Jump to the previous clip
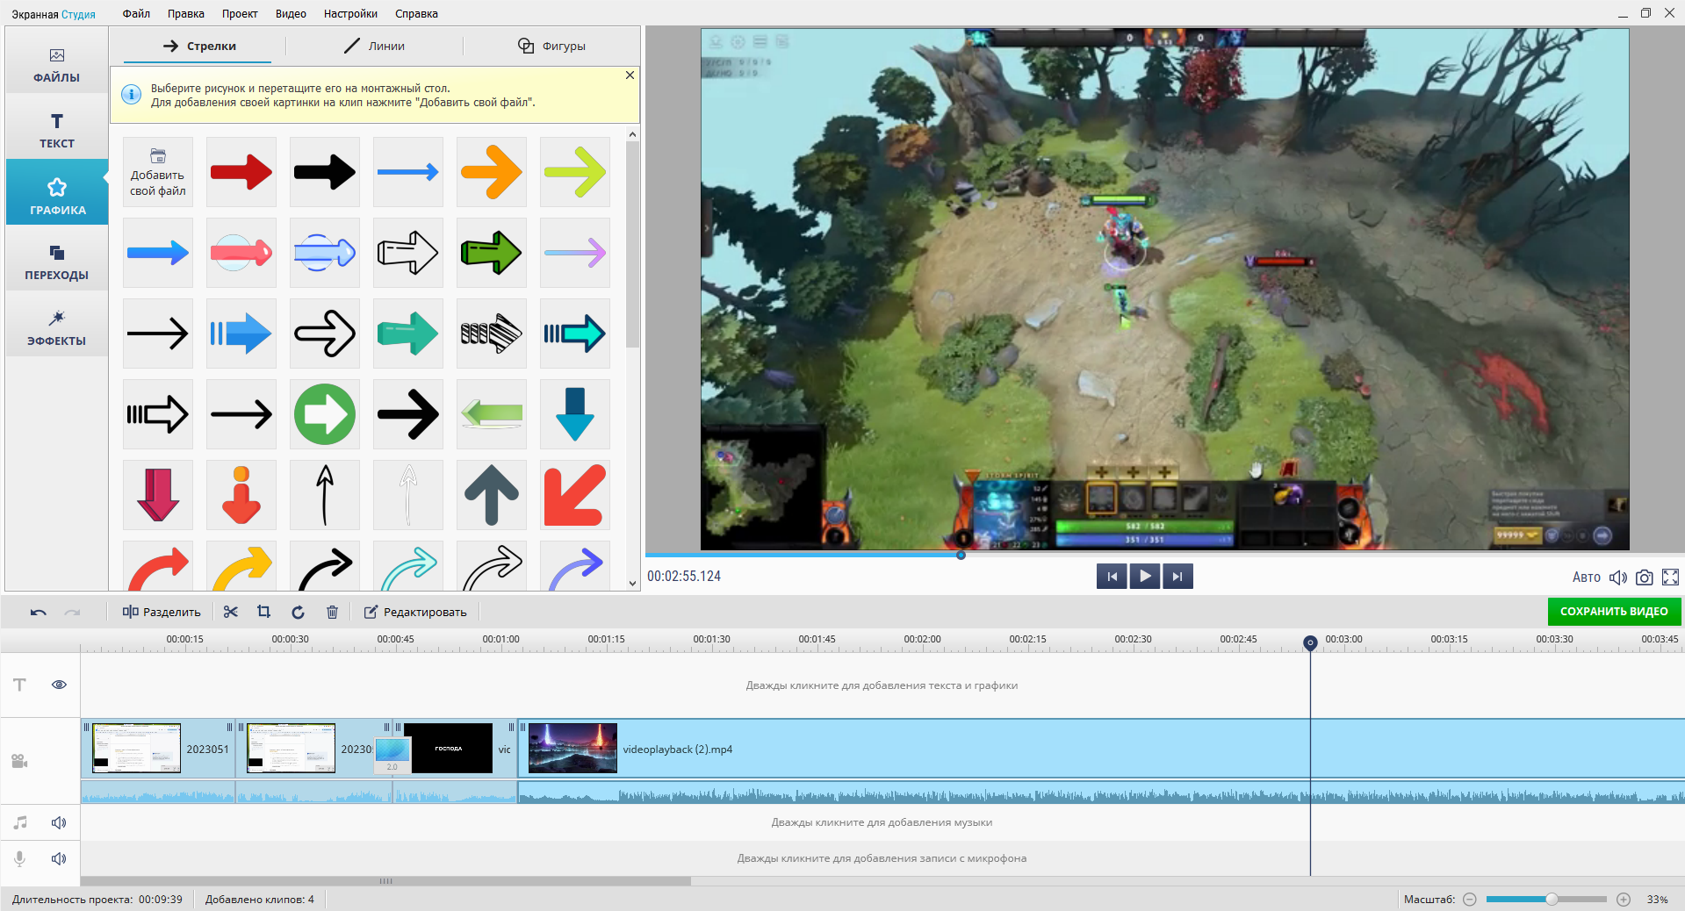Screen dimensions: 1685x911 tap(1112, 577)
